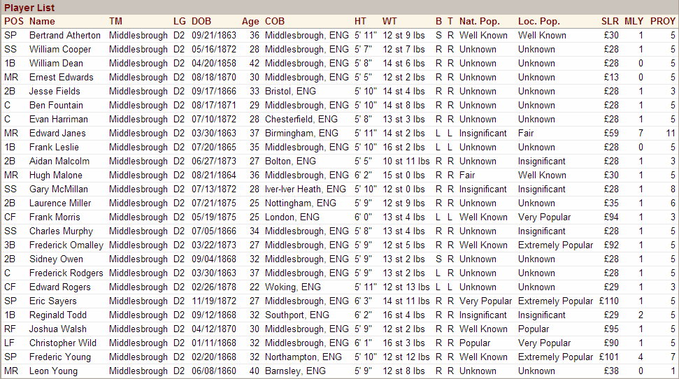
Task: Open player Hugh Malone
Action: coord(55,175)
